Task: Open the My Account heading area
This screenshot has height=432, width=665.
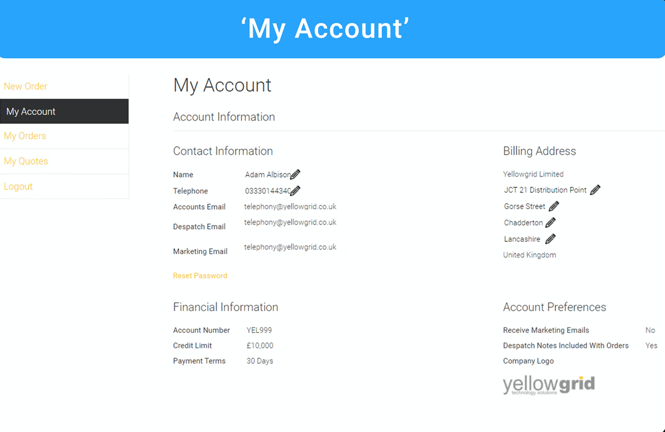Action: (222, 85)
